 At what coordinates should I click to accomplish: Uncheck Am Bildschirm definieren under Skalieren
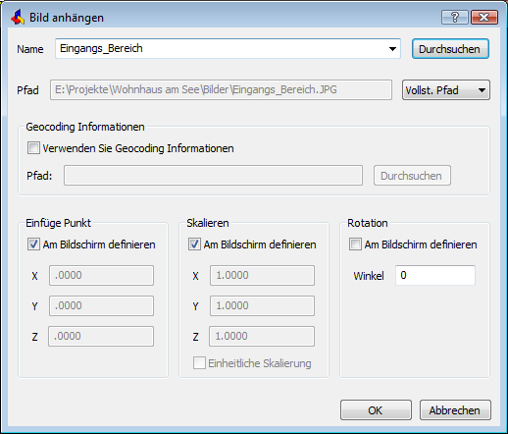tap(194, 244)
